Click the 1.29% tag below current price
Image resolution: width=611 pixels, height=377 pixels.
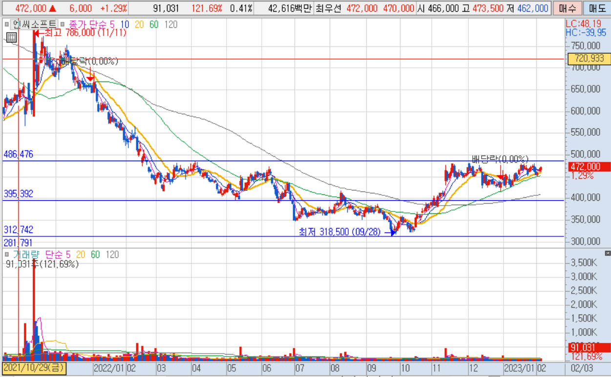(x=581, y=175)
